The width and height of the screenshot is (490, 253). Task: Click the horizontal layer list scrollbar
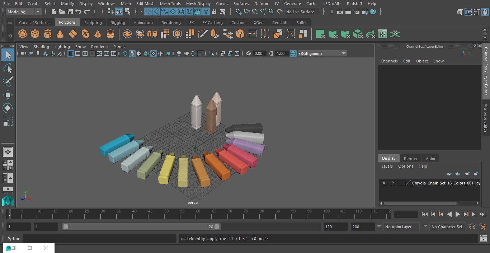420,203
